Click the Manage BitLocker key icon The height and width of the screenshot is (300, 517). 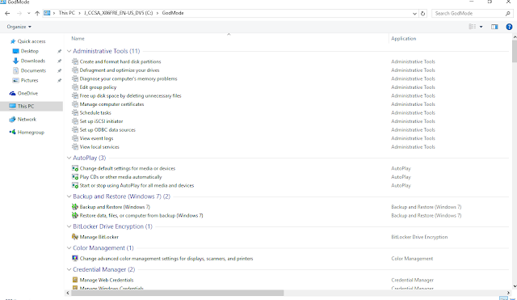point(75,237)
